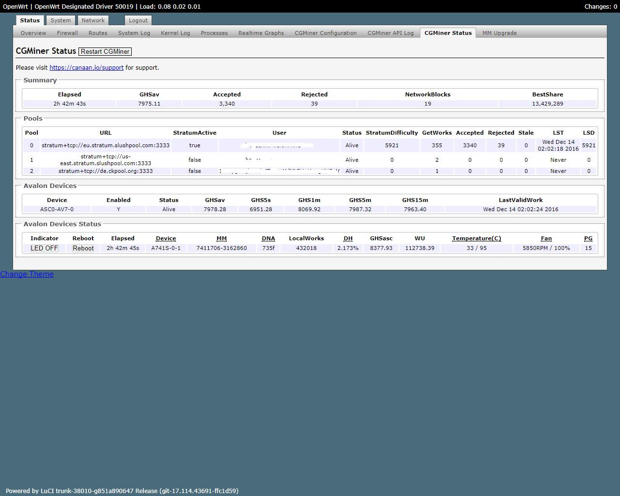Click the PG column header
The height and width of the screenshot is (496, 620).
coord(588,238)
